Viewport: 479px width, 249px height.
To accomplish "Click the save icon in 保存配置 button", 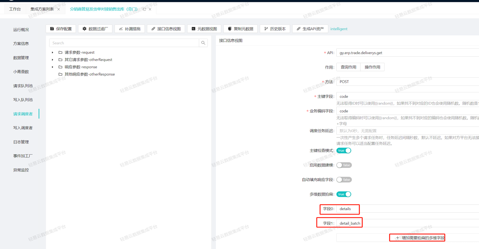I will coord(52,29).
